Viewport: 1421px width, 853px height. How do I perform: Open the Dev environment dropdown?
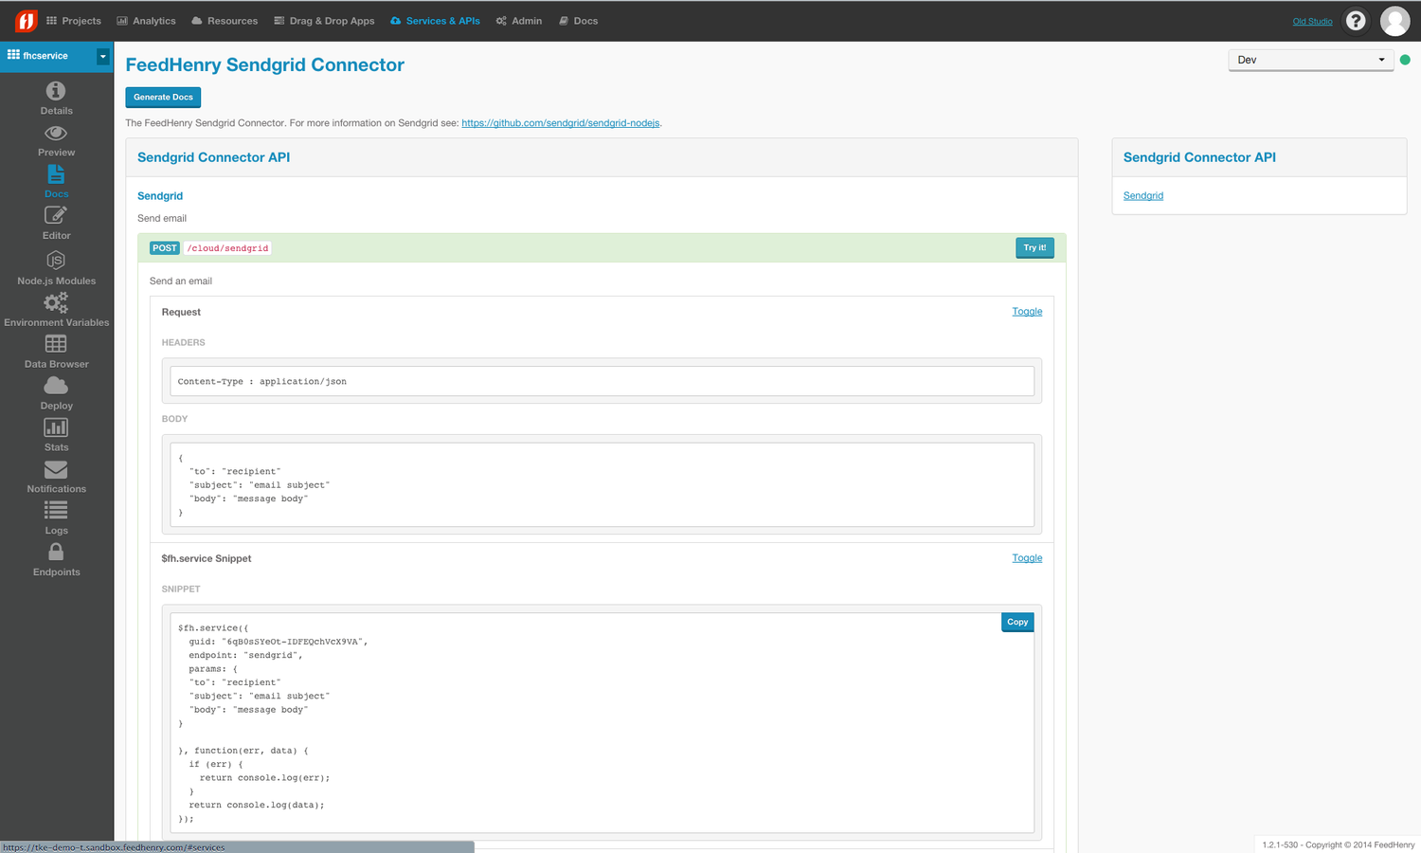1310,60
